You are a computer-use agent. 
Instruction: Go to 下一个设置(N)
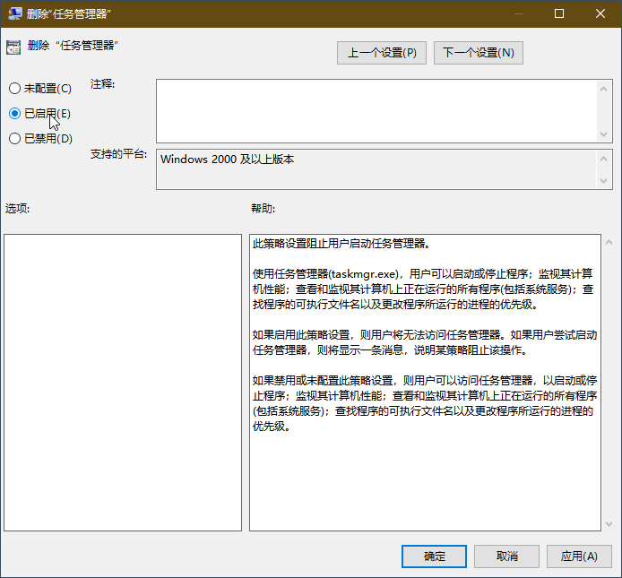pos(479,53)
